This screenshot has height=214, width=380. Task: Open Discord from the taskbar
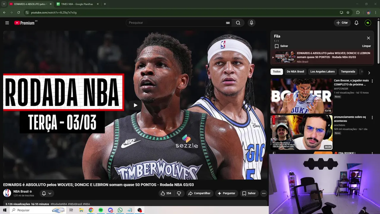point(110,210)
